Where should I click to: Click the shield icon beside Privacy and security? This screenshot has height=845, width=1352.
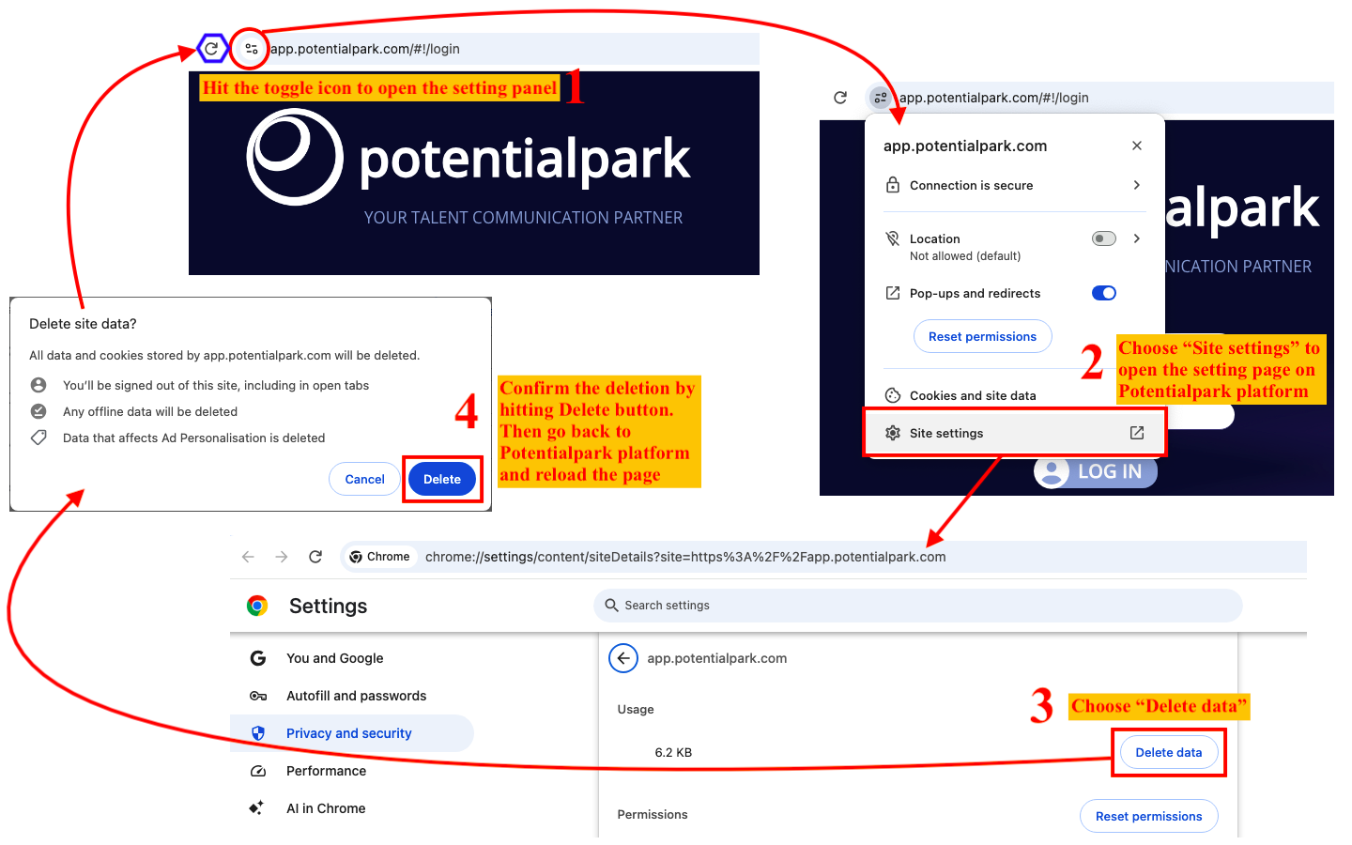pyautogui.click(x=258, y=733)
